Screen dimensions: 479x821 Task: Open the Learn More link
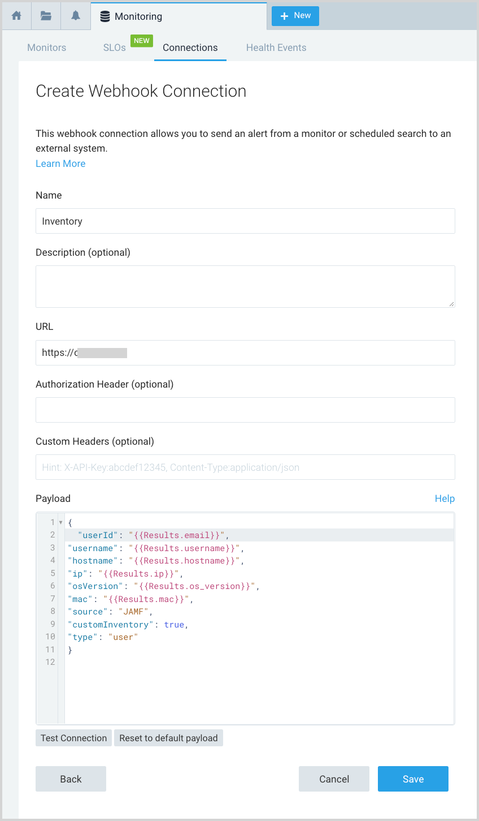60,164
